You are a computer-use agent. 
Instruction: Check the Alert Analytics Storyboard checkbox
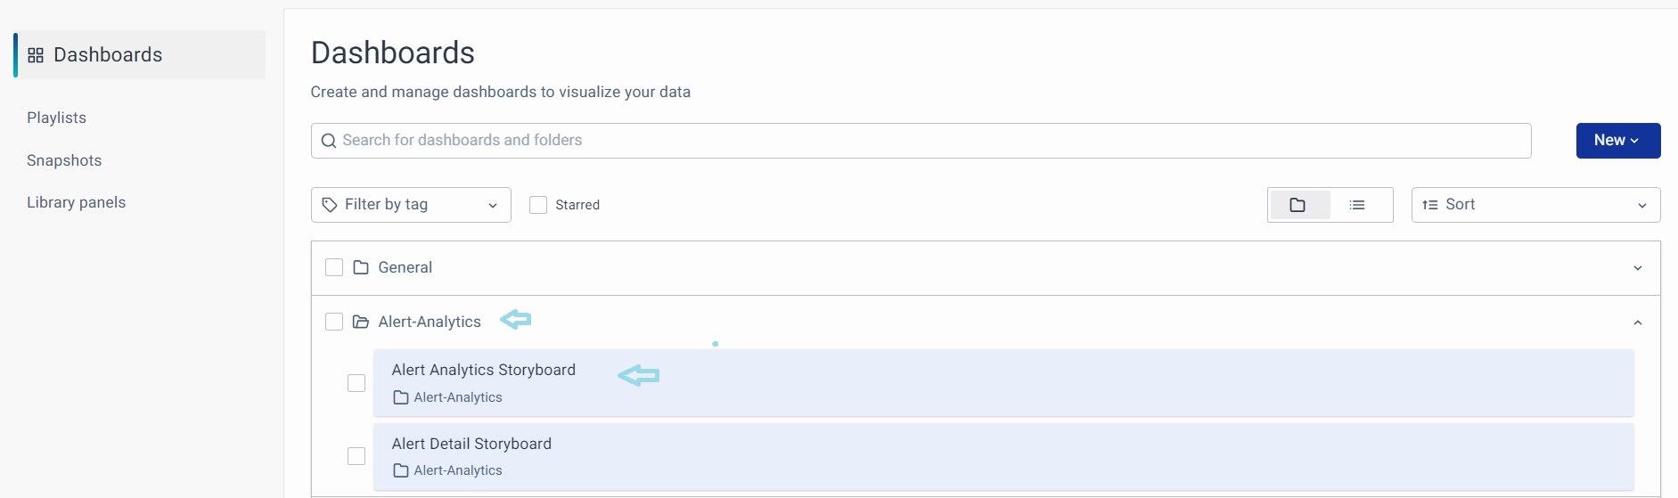tap(356, 383)
